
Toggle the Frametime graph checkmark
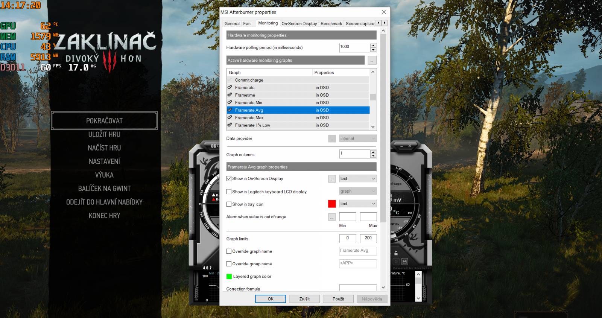click(x=230, y=95)
